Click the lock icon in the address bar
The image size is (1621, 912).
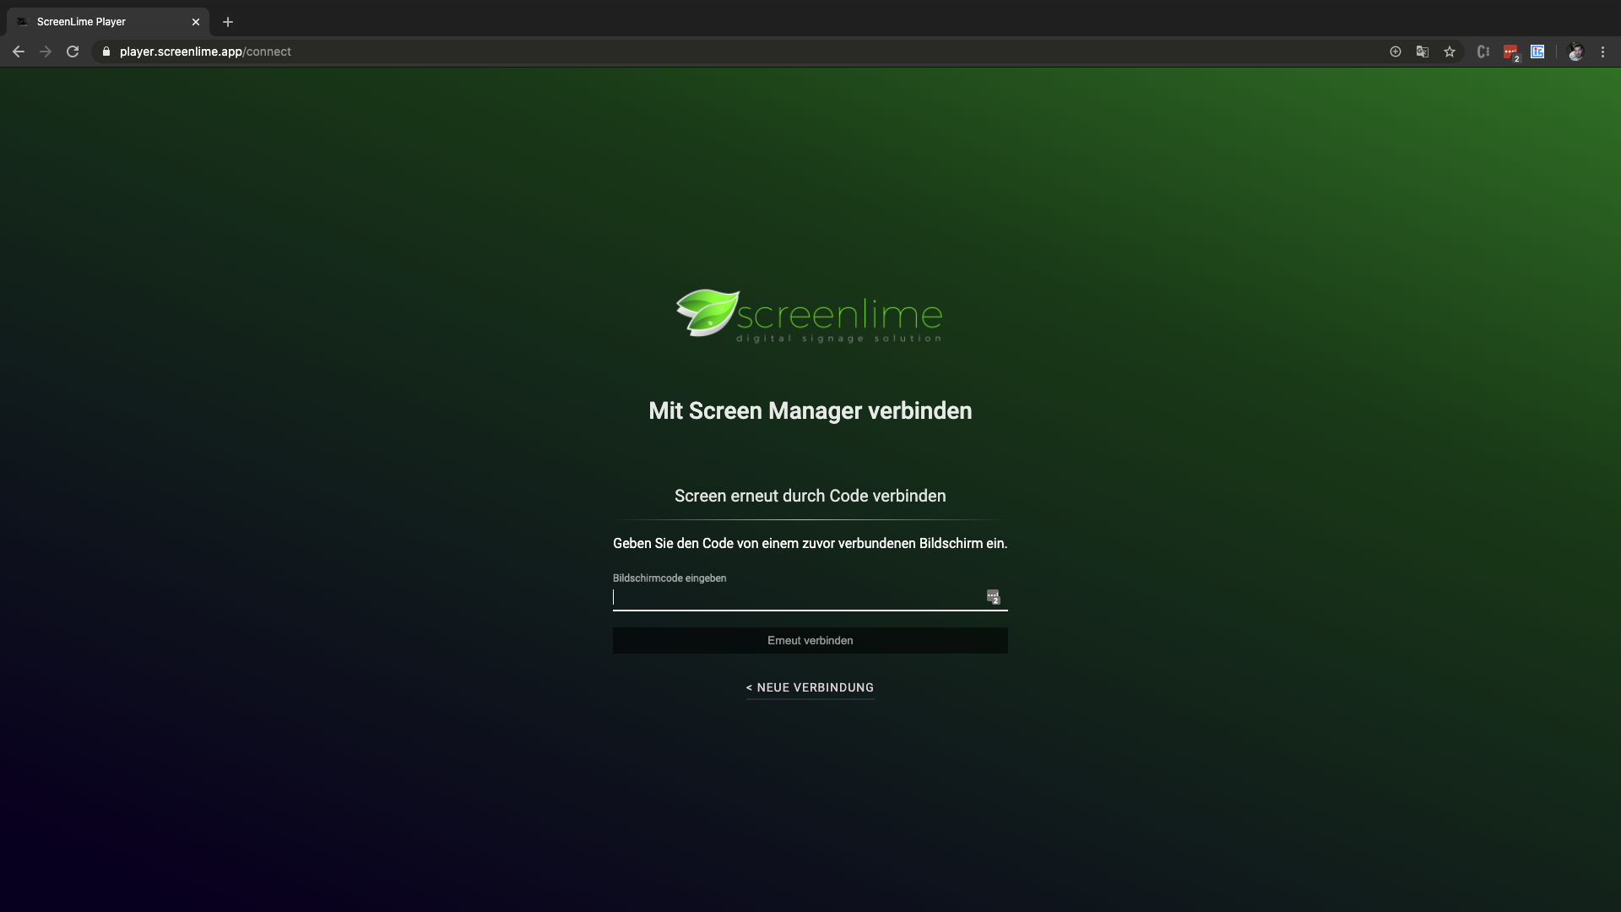(x=106, y=52)
